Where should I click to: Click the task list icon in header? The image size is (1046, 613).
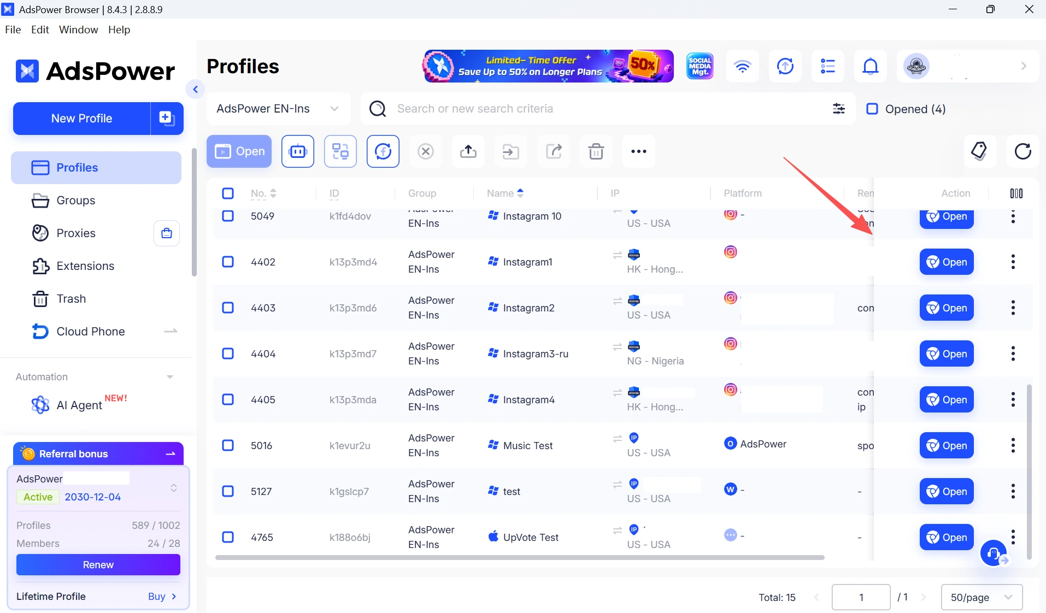[828, 66]
